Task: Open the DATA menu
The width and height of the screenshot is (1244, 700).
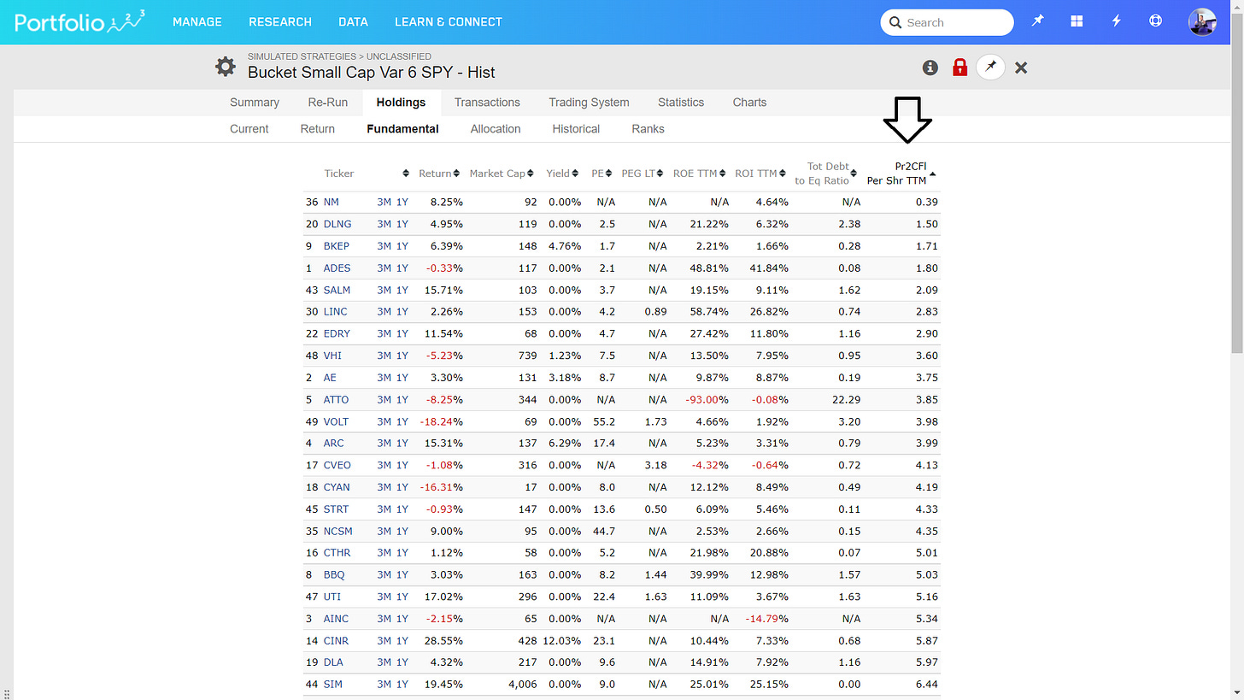Action: click(x=353, y=22)
